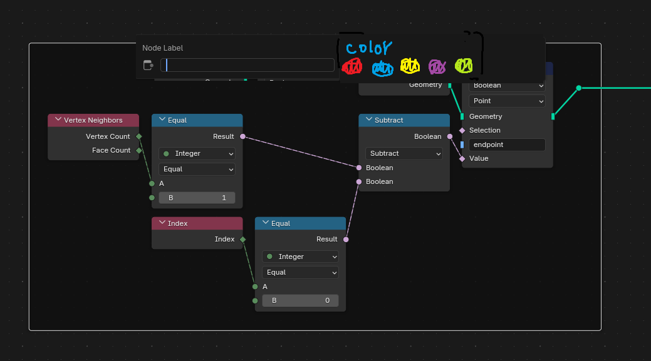The width and height of the screenshot is (651, 361).
Task: Click the Selection input socket
Action: click(462, 131)
